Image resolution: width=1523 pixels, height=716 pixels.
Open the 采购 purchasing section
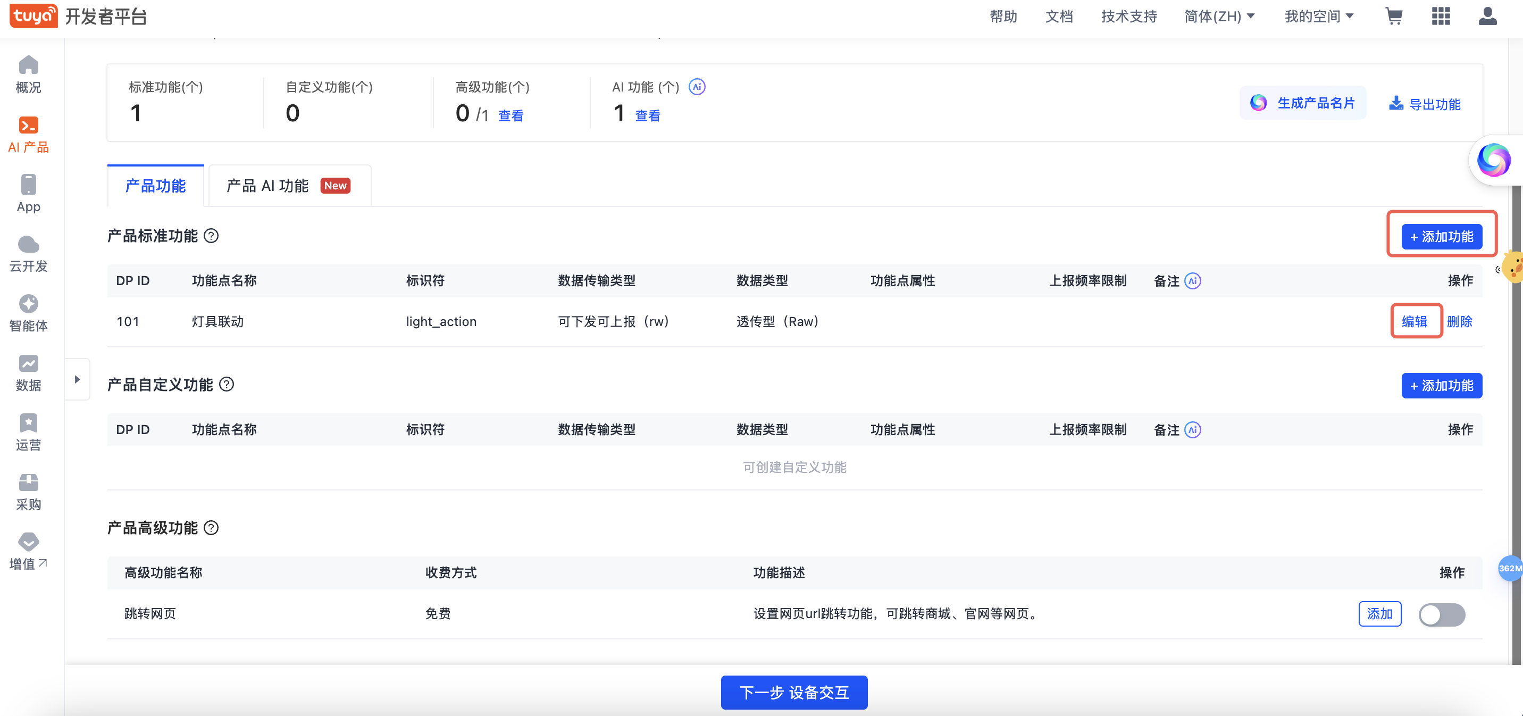tap(28, 493)
